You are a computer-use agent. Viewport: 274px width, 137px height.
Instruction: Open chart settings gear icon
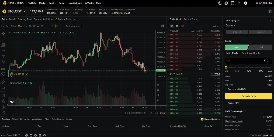pos(161,107)
